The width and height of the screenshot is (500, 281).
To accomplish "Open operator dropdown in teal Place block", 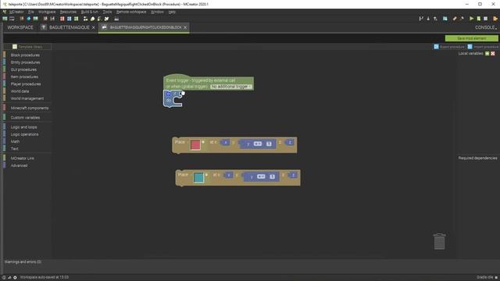I will point(261,176).
